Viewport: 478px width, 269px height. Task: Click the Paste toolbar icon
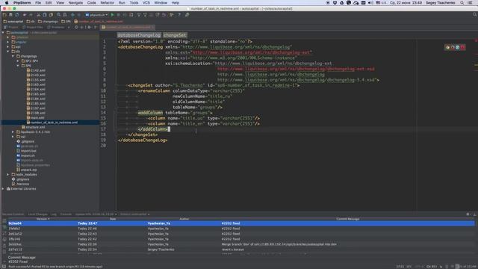(51, 15)
